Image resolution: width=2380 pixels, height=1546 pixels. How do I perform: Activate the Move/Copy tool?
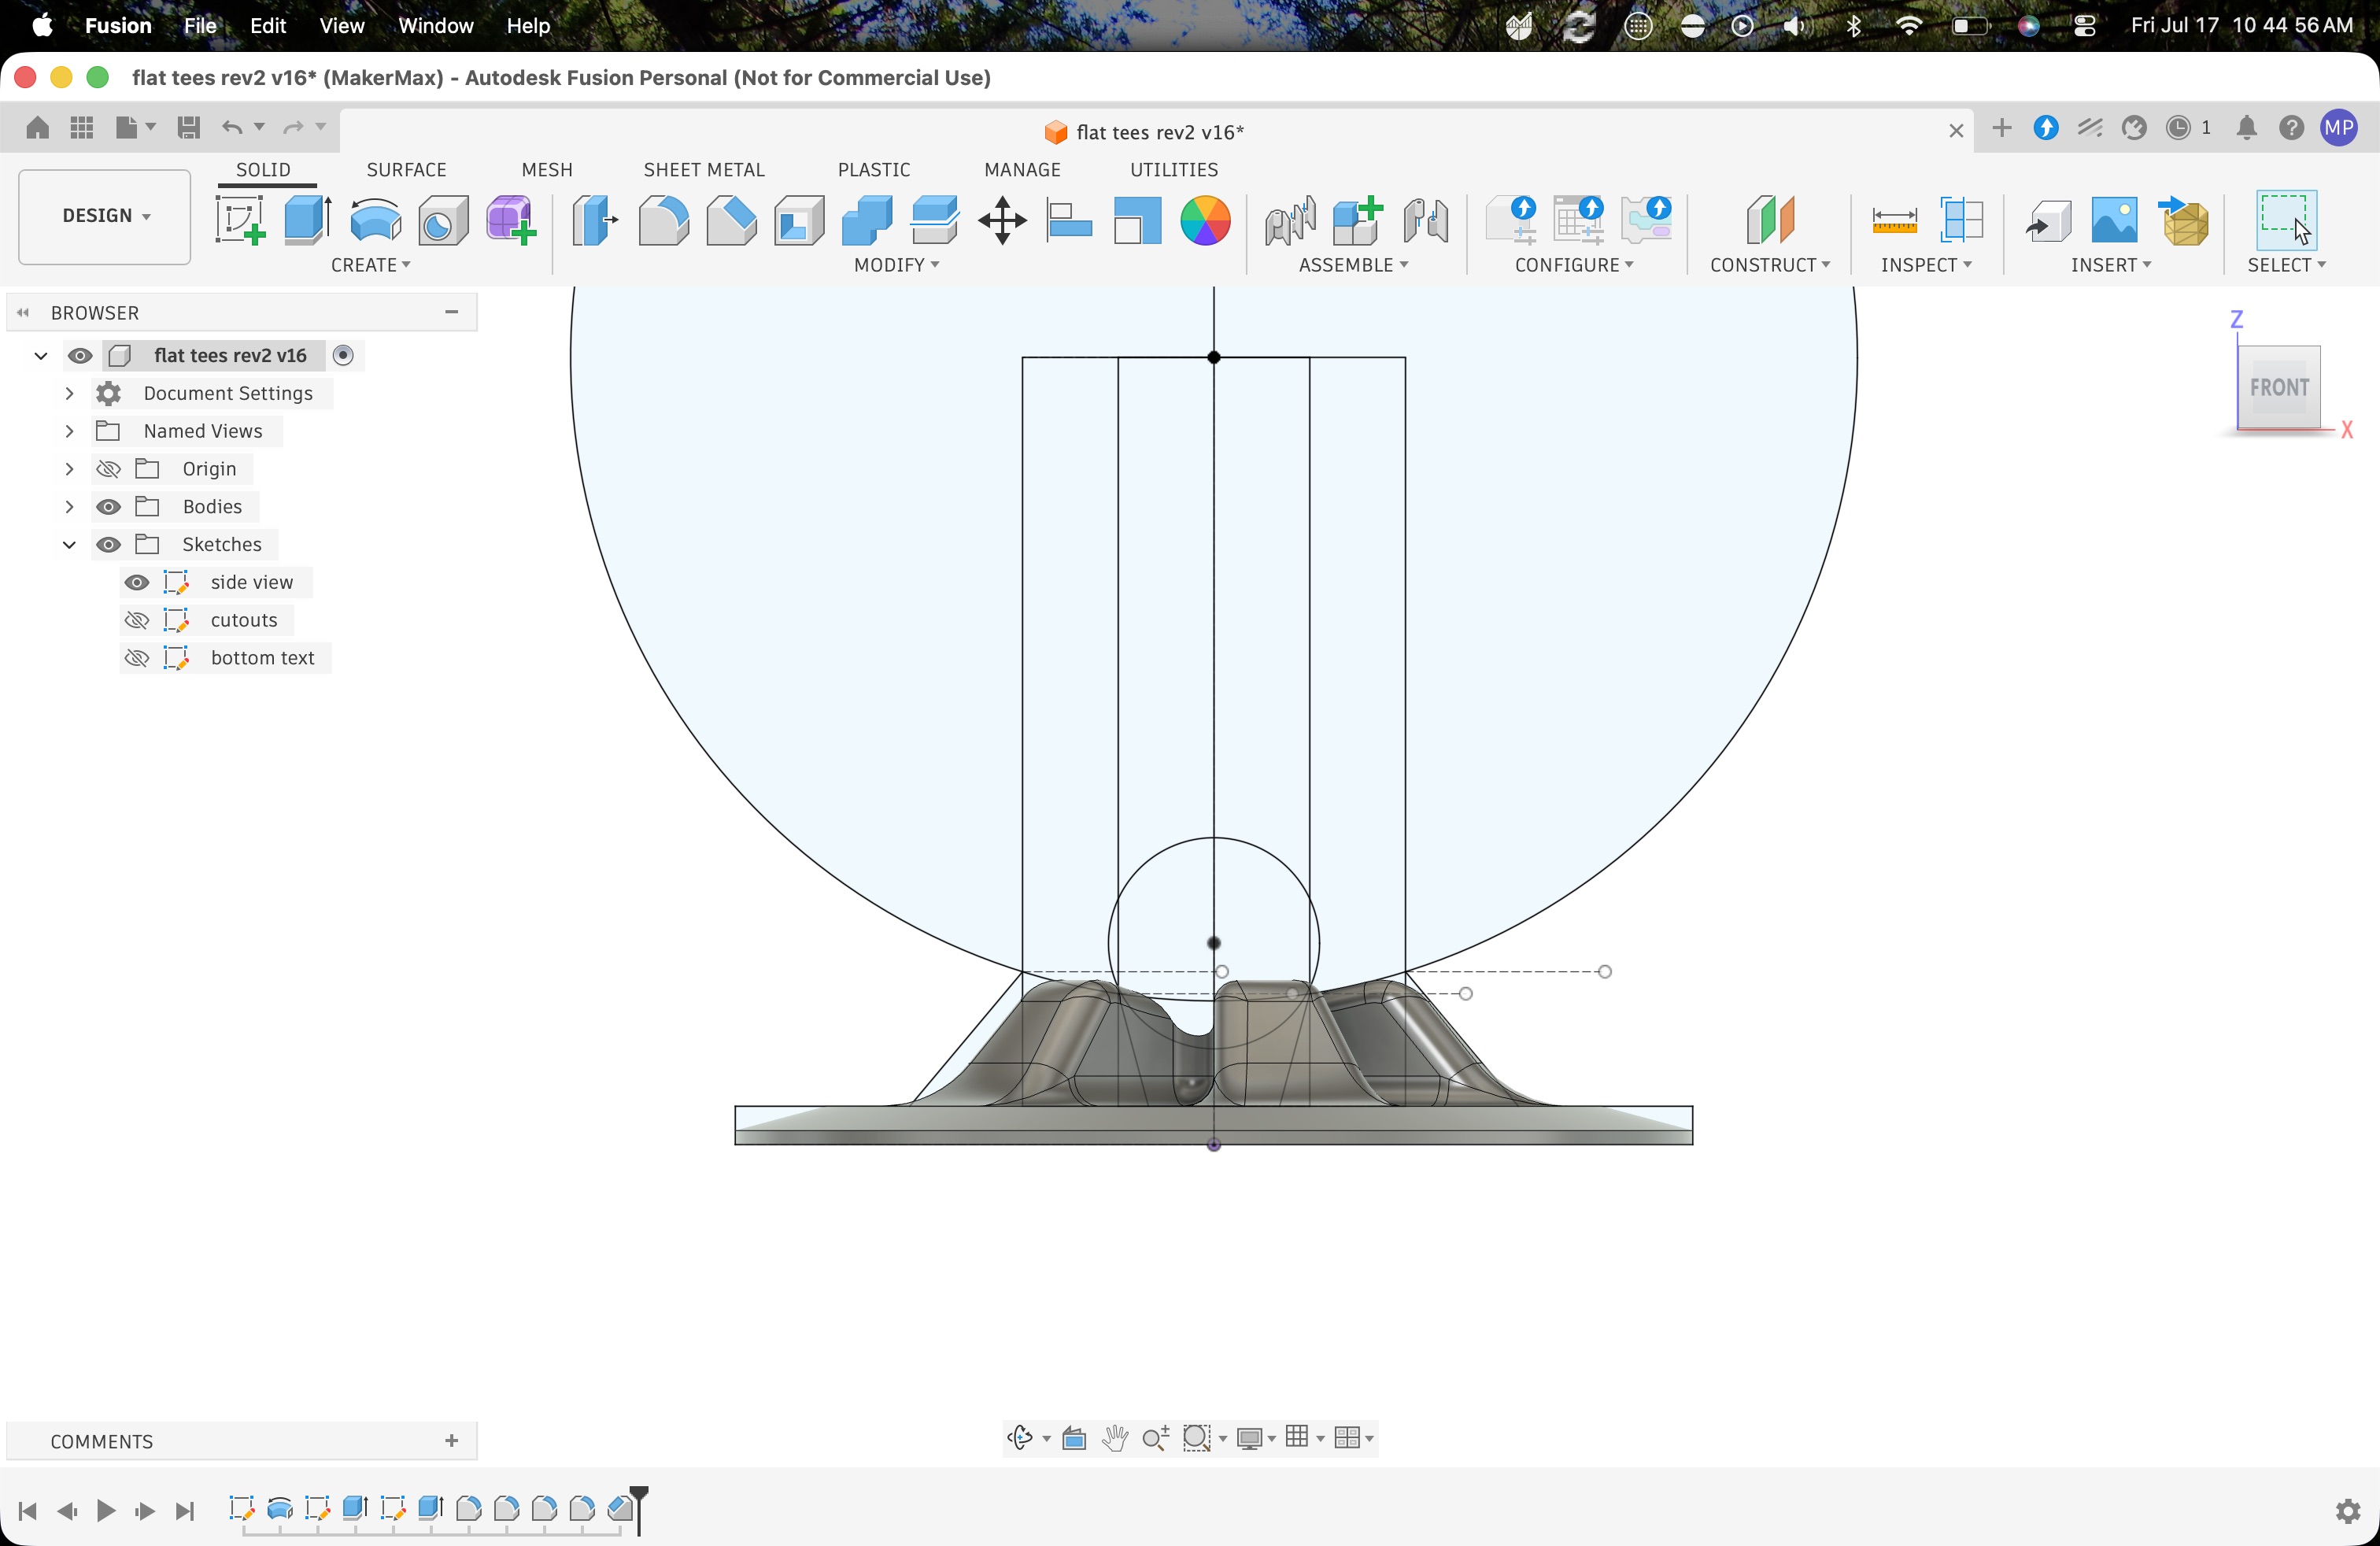pyautogui.click(x=1002, y=220)
